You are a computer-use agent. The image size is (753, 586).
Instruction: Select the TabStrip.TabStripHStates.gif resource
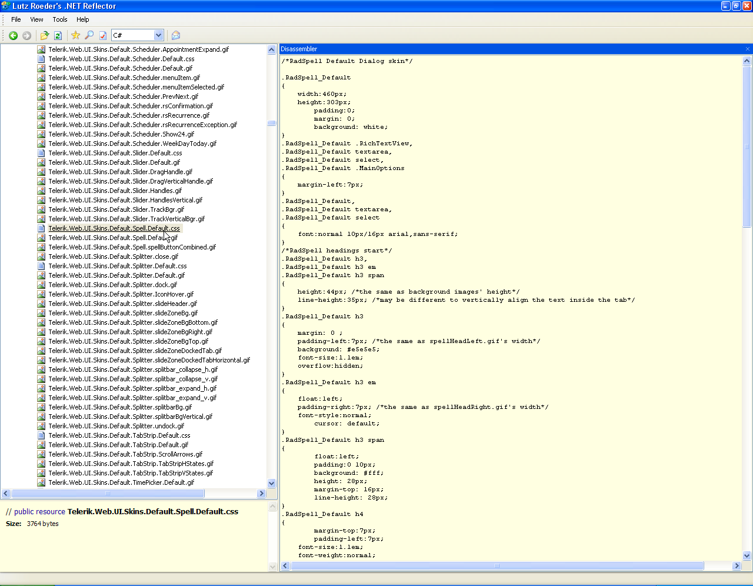[x=131, y=464]
